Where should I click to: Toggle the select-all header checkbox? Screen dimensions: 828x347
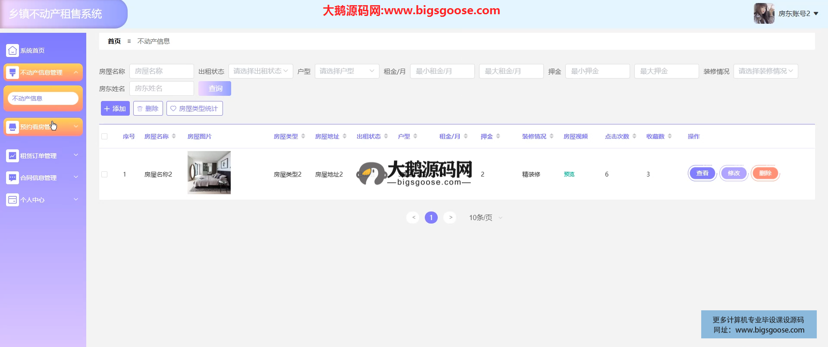104,136
